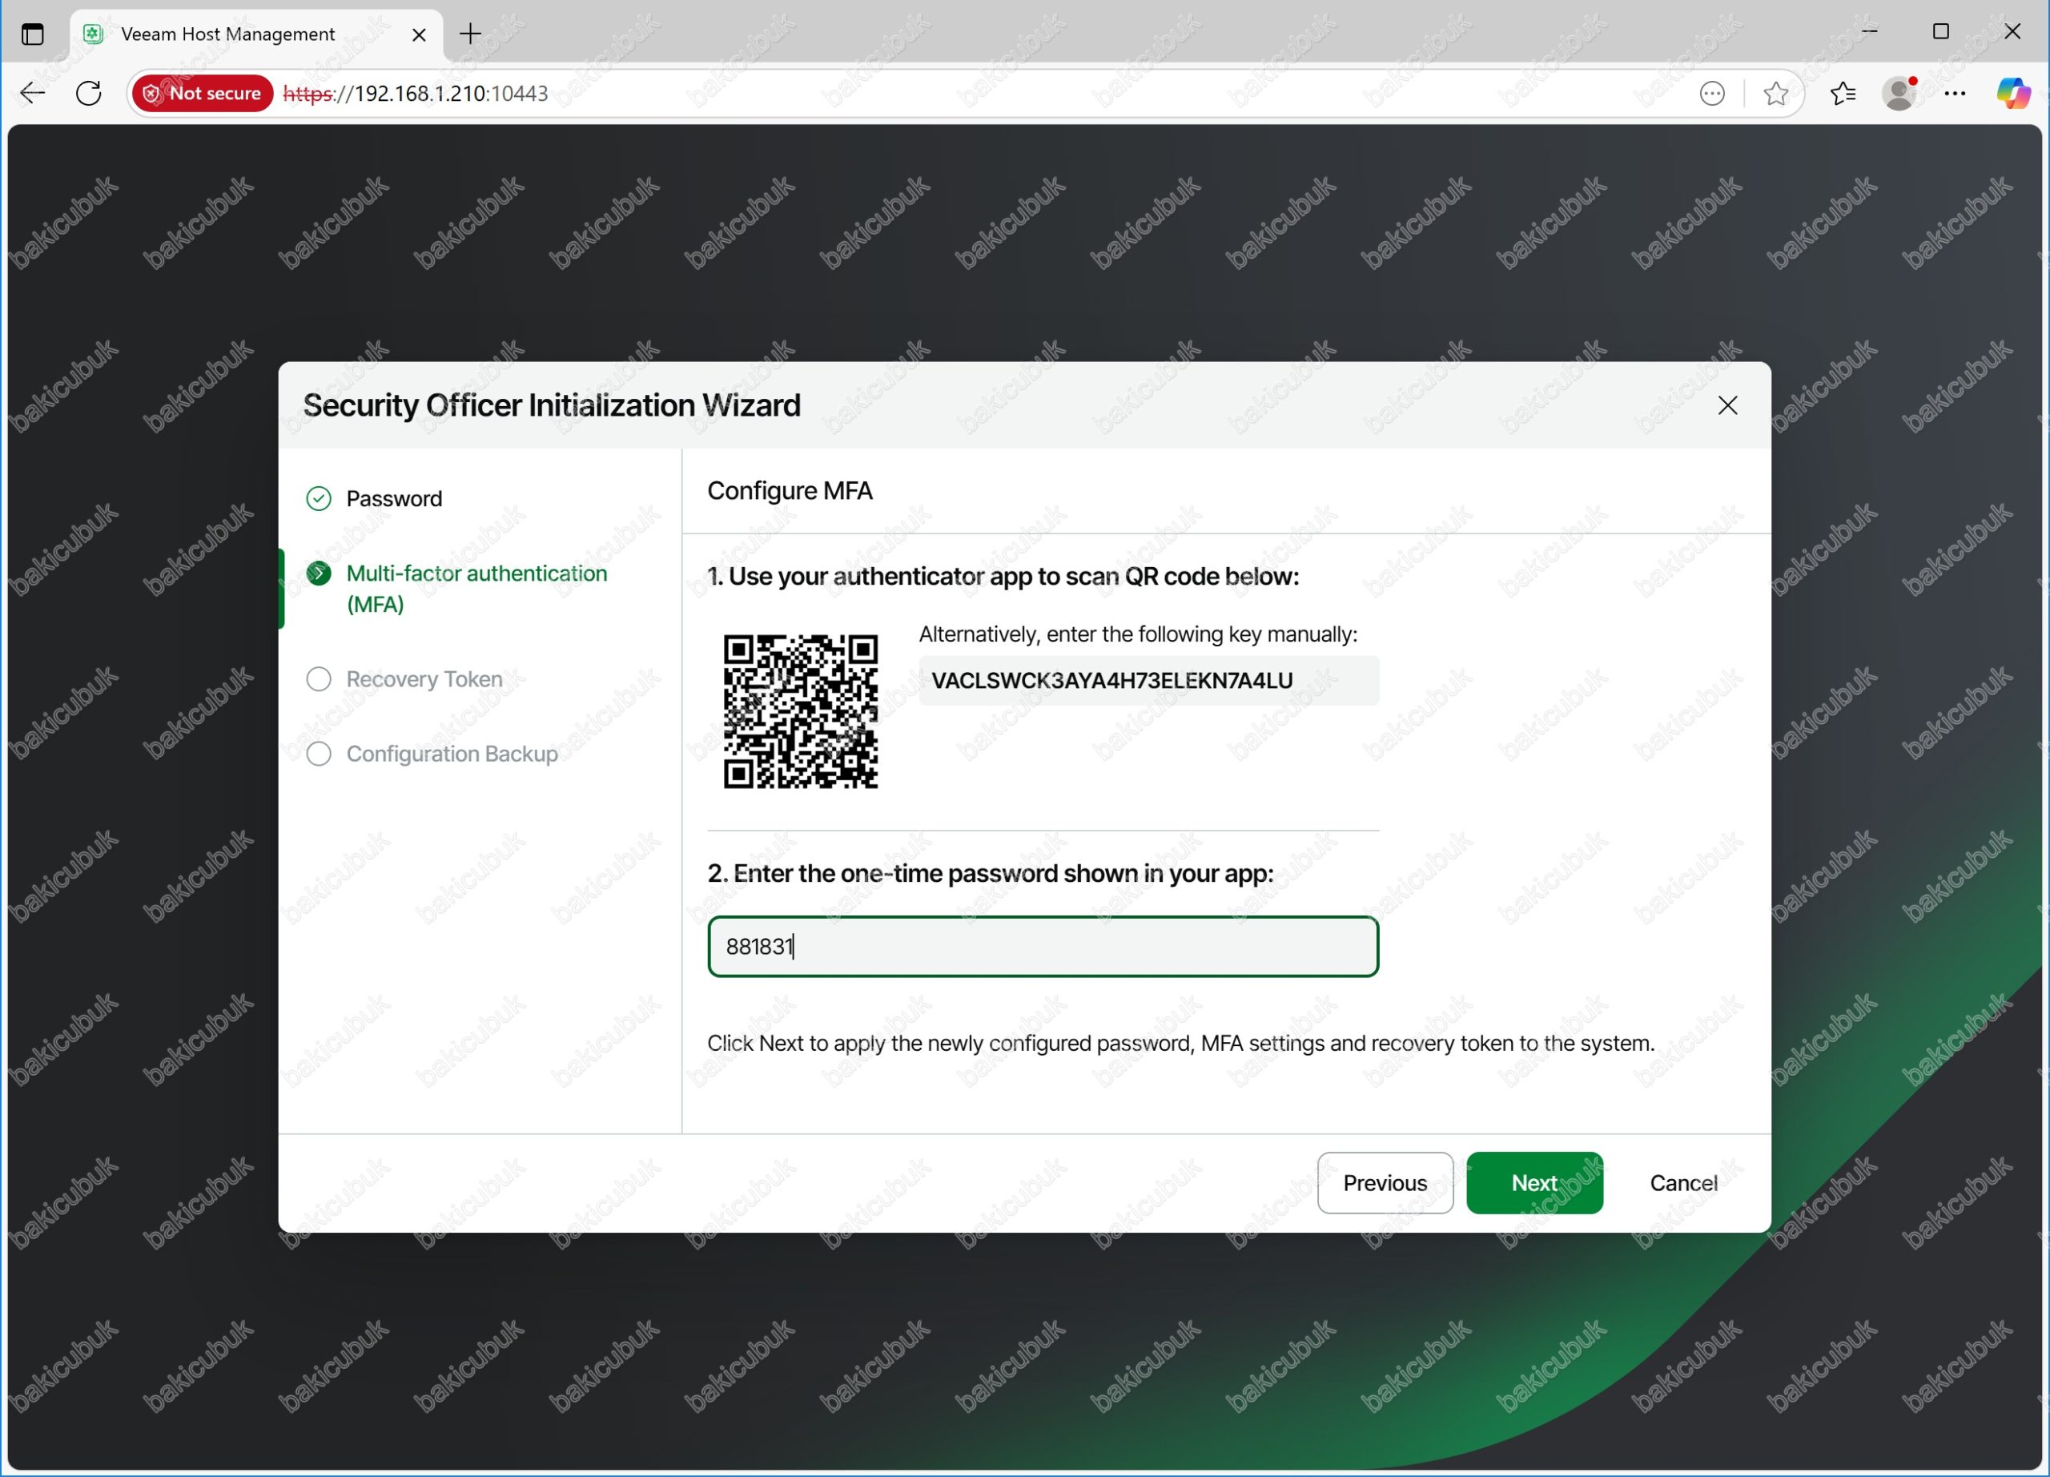This screenshot has height=1477, width=2050.
Task: Open the browser profile avatar
Action: (x=1900, y=93)
